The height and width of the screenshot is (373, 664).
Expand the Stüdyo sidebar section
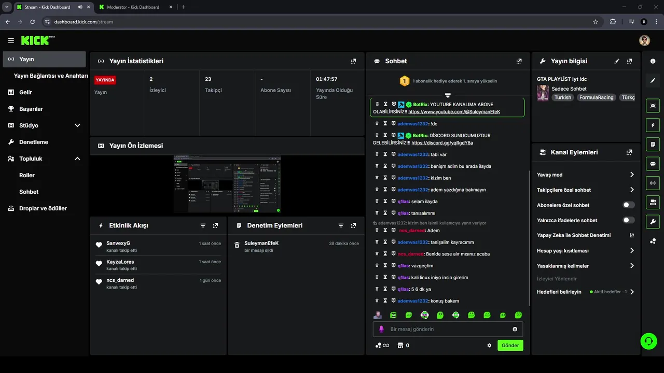[77, 125]
